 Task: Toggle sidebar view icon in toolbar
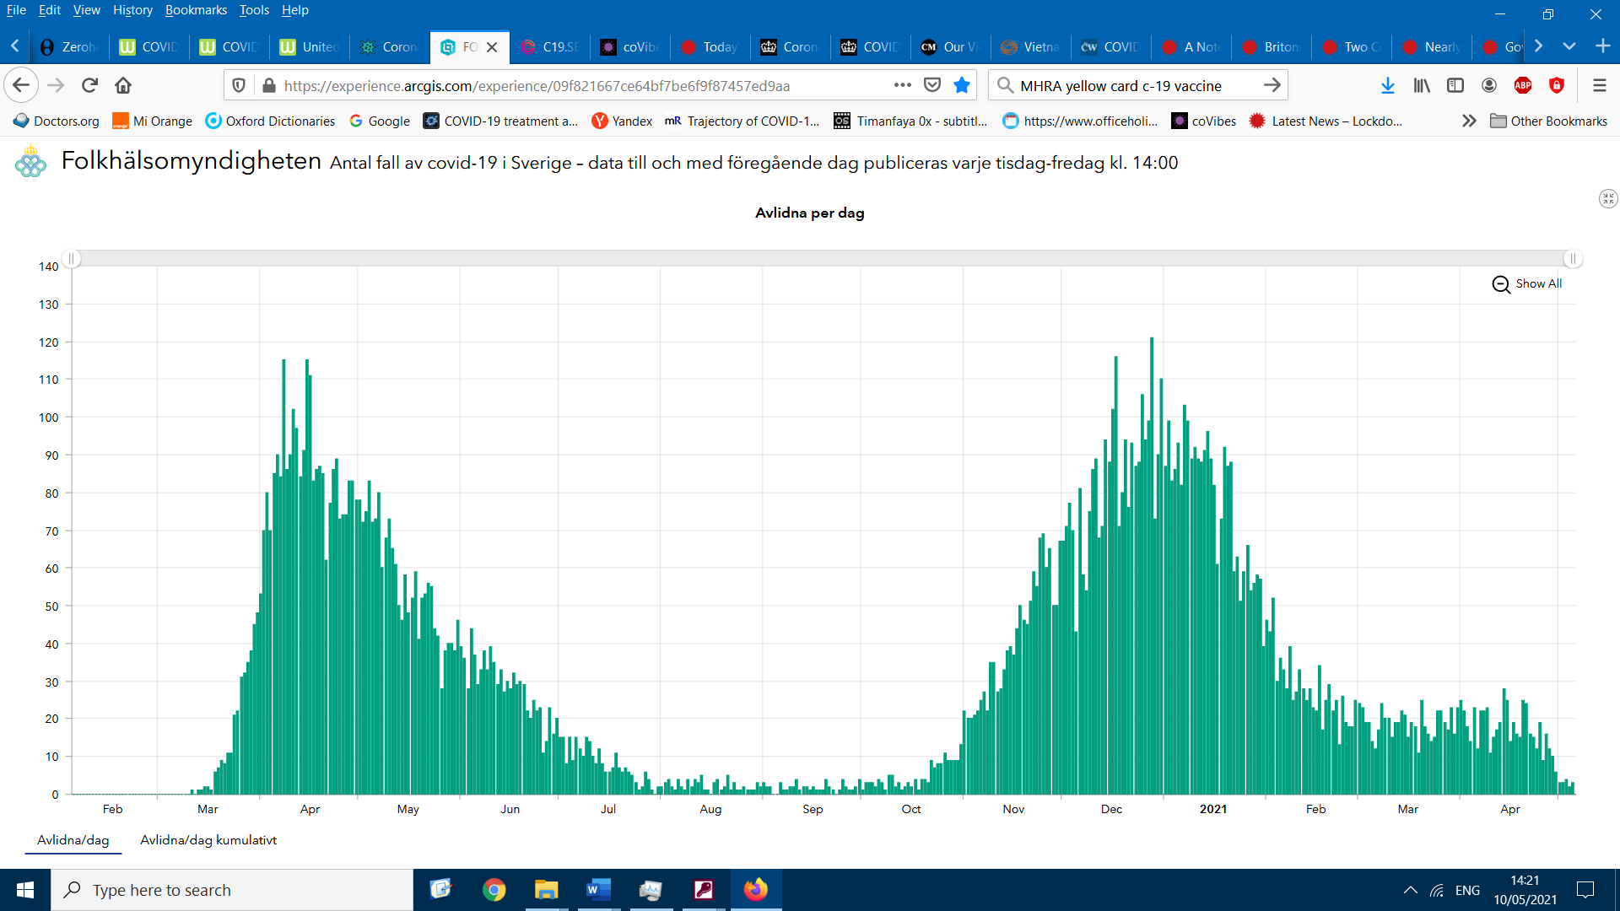click(x=1455, y=85)
